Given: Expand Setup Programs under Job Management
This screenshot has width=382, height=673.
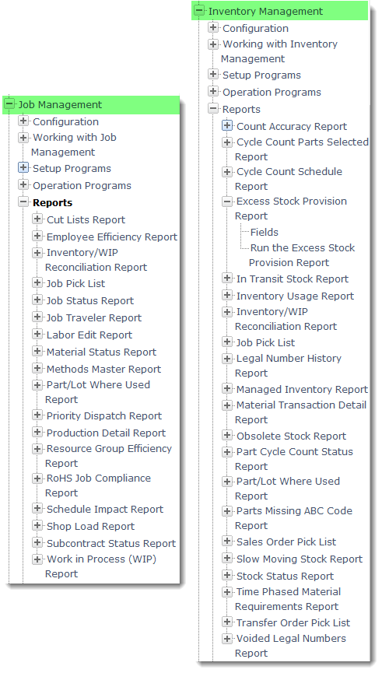Looking at the screenshot, I should pyautogui.click(x=23, y=168).
